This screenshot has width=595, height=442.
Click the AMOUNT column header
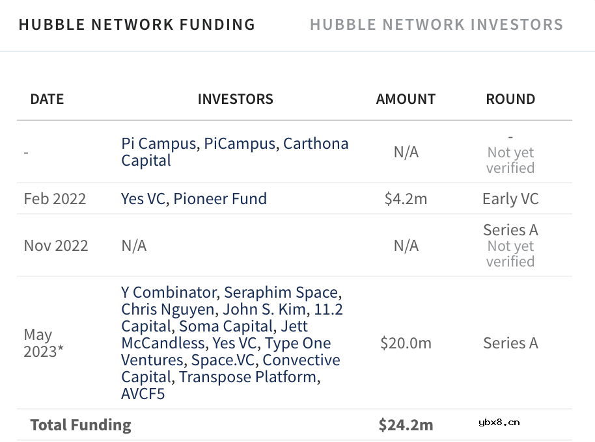pos(406,99)
